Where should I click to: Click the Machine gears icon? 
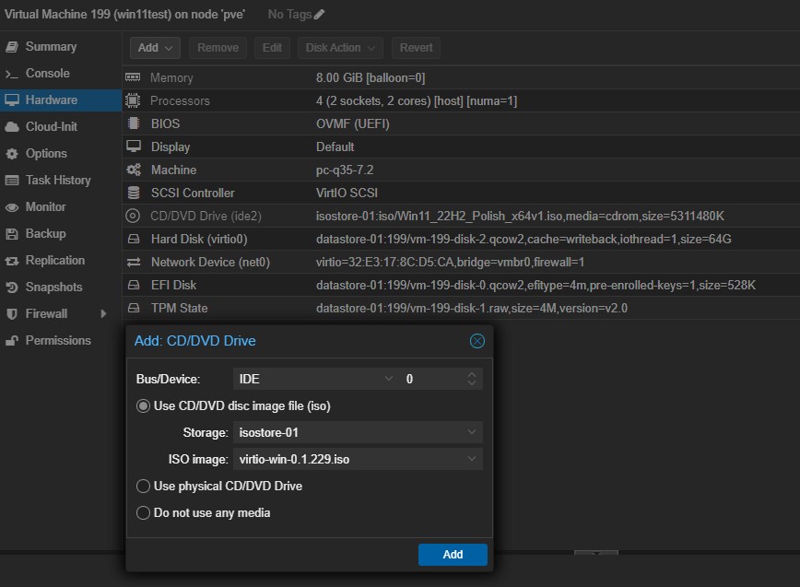(x=133, y=170)
